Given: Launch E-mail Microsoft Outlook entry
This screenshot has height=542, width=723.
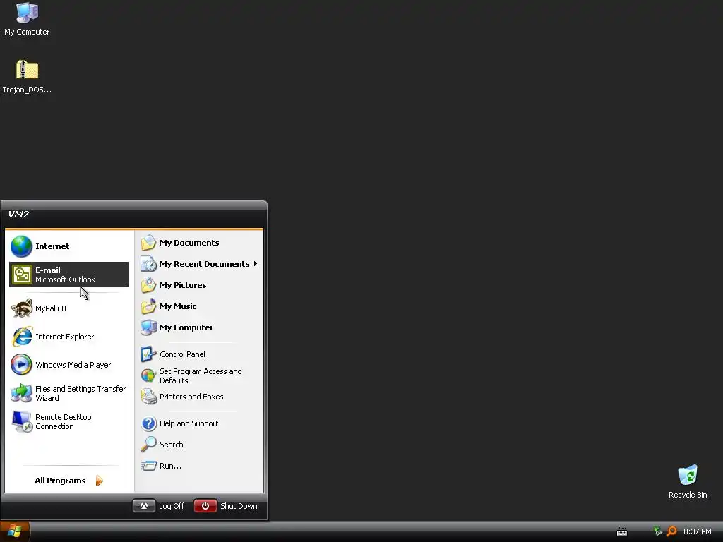Looking at the screenshot, I should (x=68, y=275).
